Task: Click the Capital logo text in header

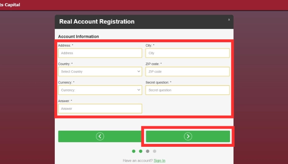Action: point(9,5)
